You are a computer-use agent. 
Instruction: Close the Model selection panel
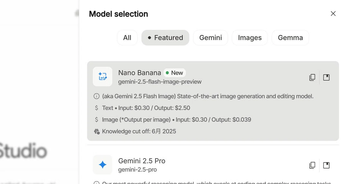[x=333, y=14]
